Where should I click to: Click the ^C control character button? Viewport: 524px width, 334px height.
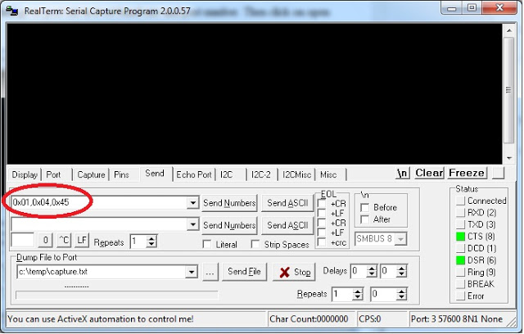click(64, 241)
